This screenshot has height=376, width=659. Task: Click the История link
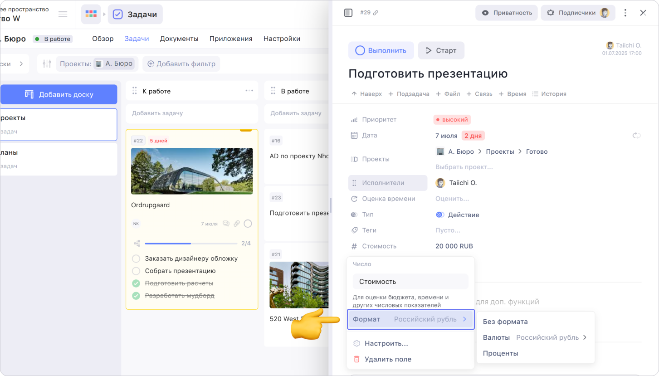[x=549, y=94]
